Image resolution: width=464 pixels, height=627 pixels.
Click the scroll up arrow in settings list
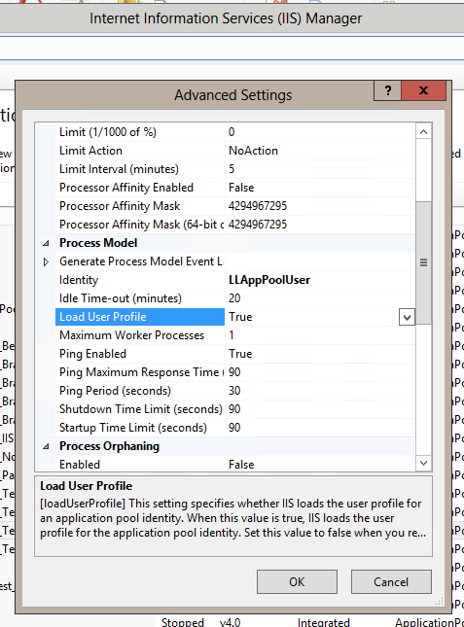click(423, 131)
